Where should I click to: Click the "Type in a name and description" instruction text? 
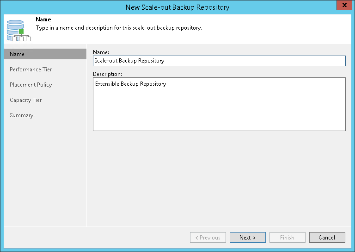coord(119,28)
